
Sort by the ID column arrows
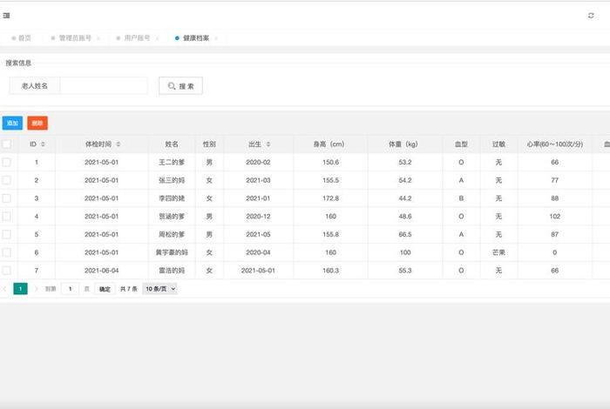pos(43,144)
